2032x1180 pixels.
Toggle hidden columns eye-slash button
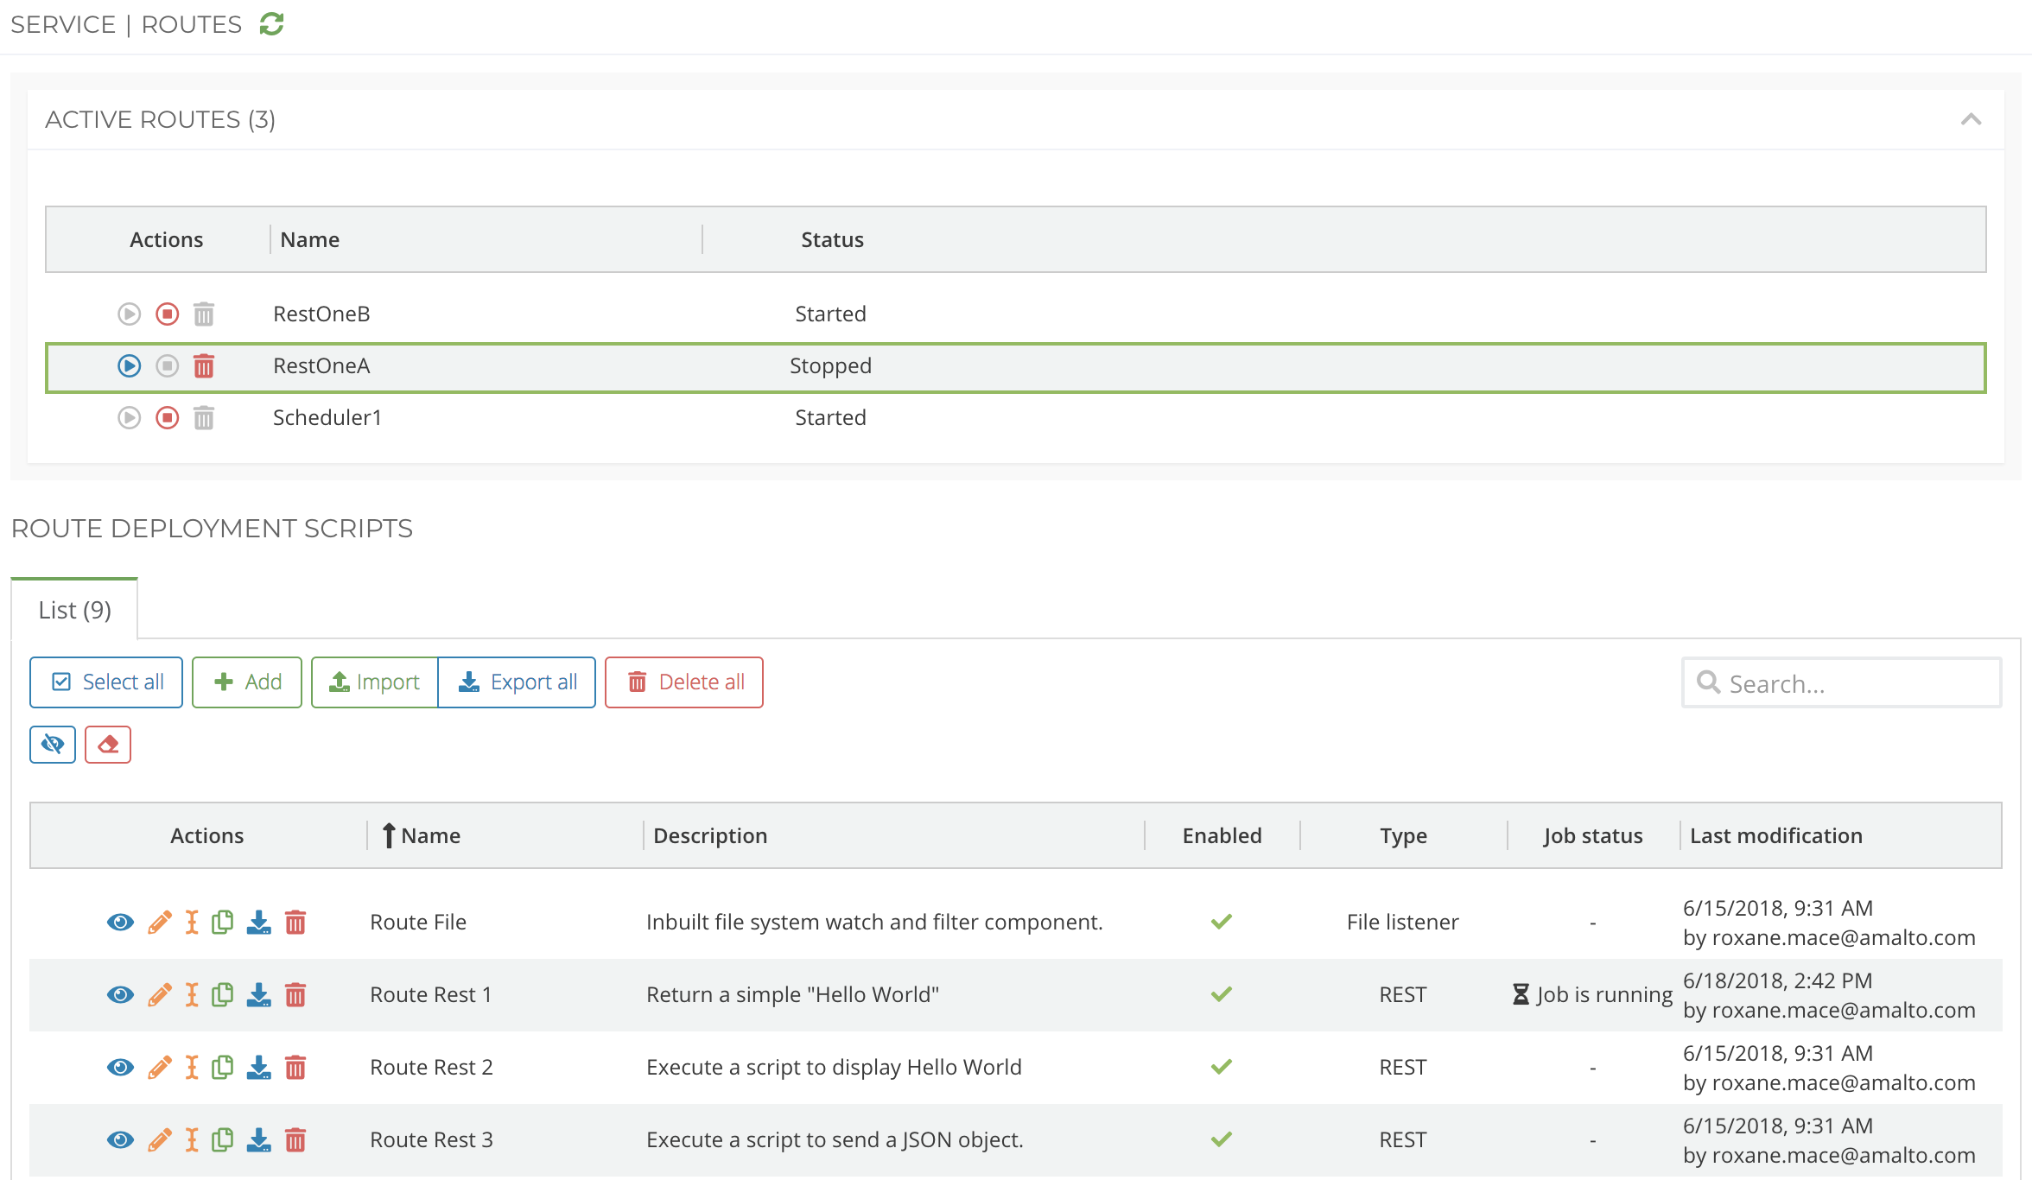[x=53, y=745]
